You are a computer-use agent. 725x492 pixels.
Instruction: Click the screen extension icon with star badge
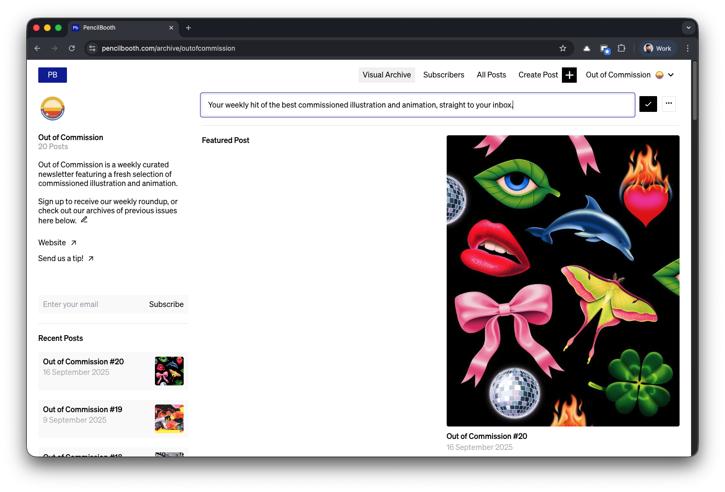(604, 49)
